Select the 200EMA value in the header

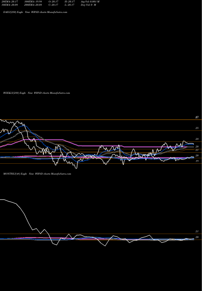pos(33,5)
